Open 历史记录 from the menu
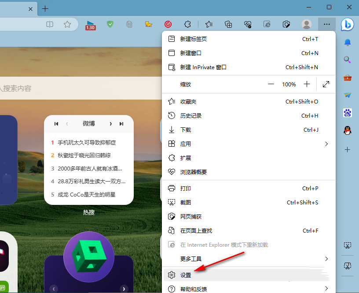Image resolution: width=359 pixels, height=293 pixels. click(249, 115)
